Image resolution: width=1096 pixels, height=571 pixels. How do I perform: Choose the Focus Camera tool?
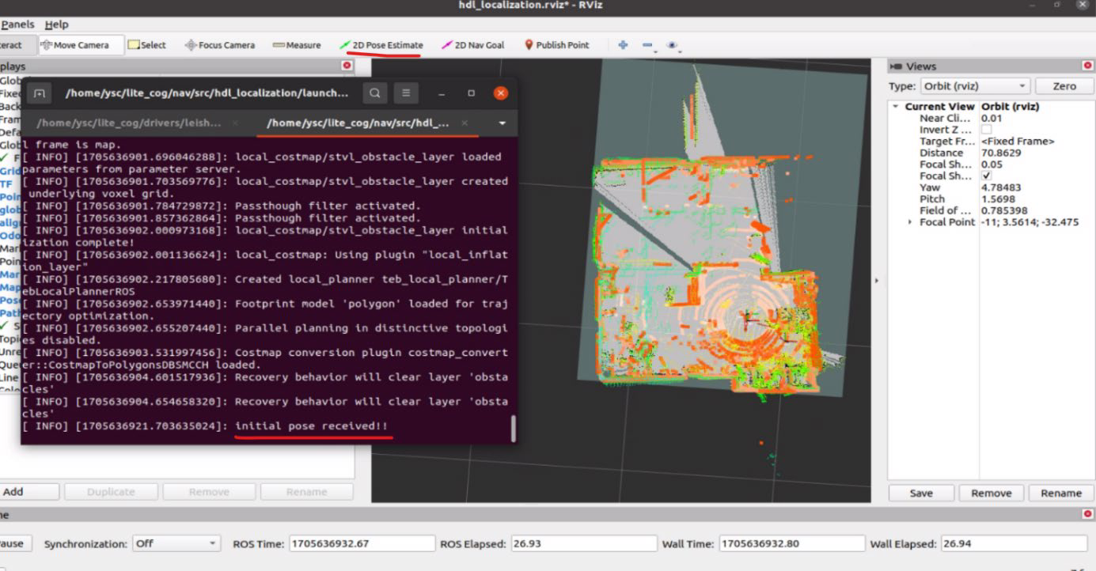pyautogui.click(x=220, y=45)
